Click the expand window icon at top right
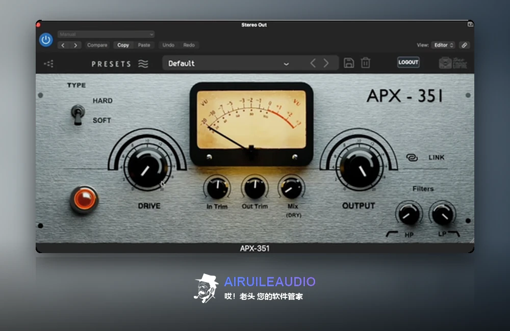 tap(470, 24)
